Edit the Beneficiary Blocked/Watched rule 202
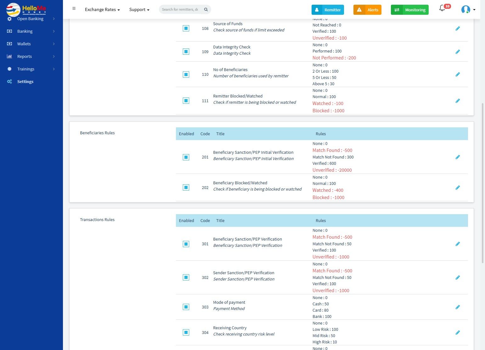This screenshot has height=350, width=485. [458, 188]
